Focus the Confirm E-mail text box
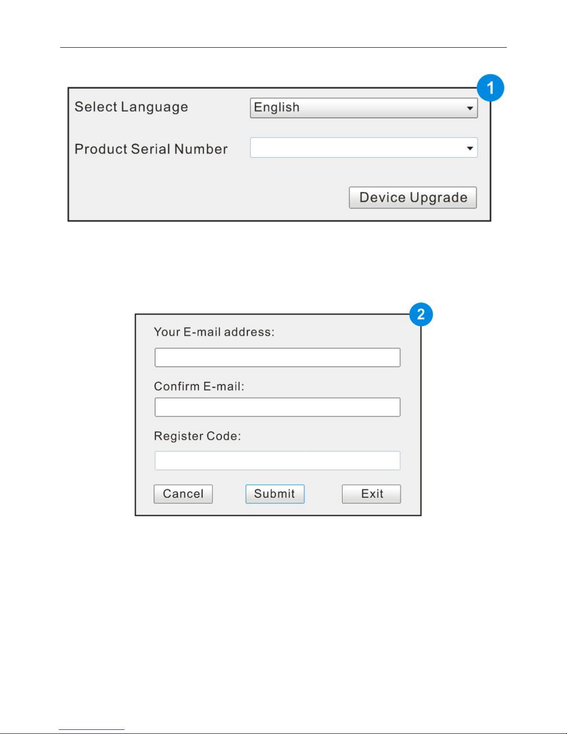This screenshot has width=567, height=734. 277,407
